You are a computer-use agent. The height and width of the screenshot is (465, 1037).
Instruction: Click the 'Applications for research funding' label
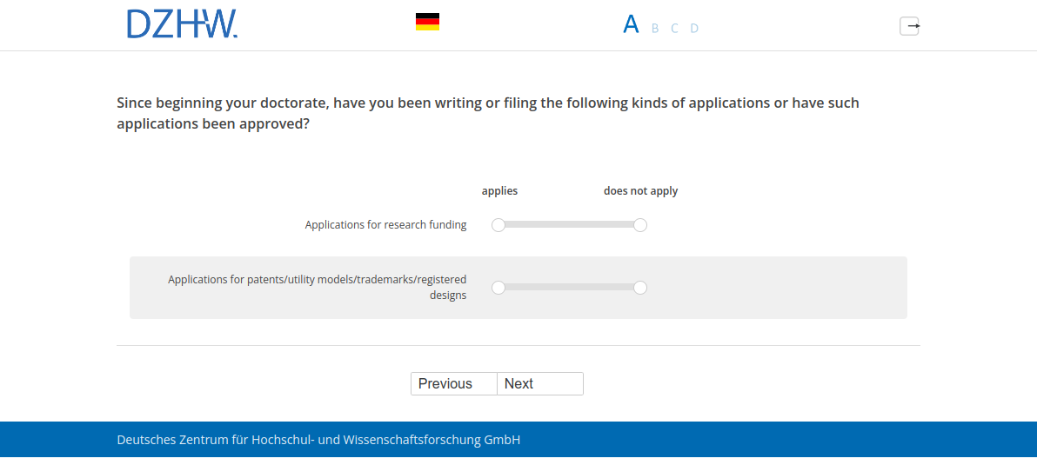click(385, 225)
